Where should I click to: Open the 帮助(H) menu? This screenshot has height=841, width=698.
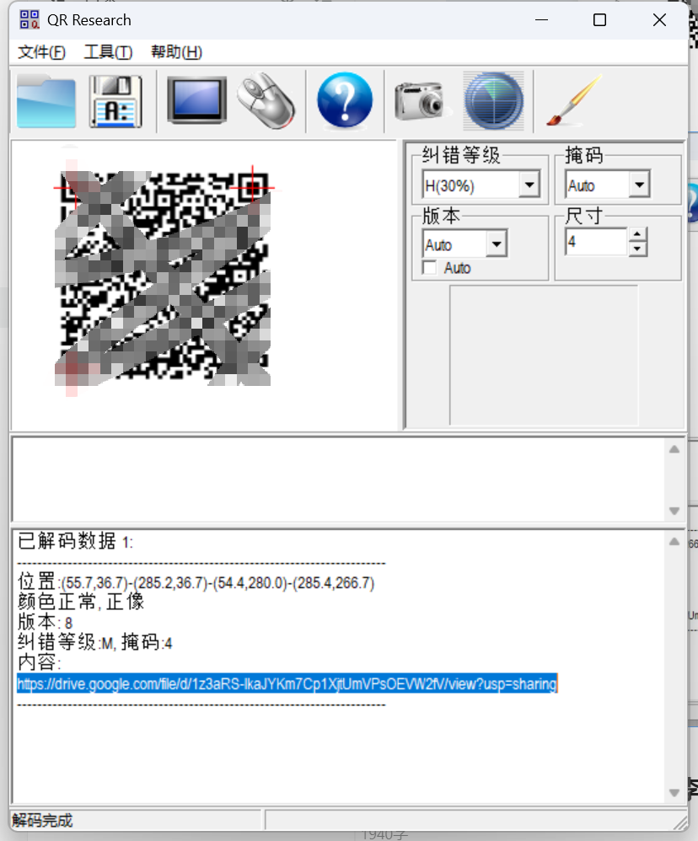click(176, 52)
